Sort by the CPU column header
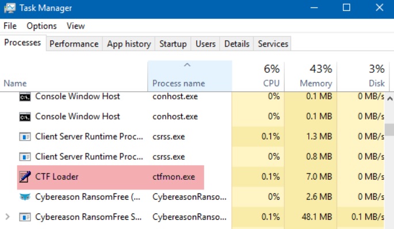 pos(258,76)
